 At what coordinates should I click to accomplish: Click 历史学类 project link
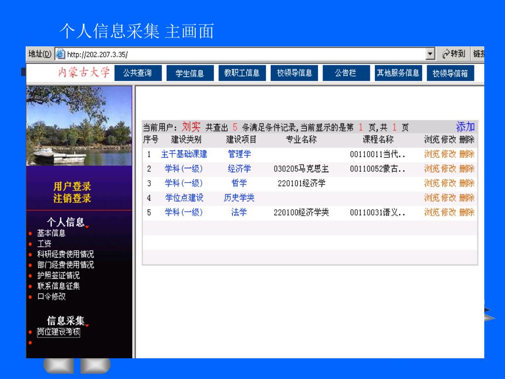pyautogui.click(x=239, y=197)
